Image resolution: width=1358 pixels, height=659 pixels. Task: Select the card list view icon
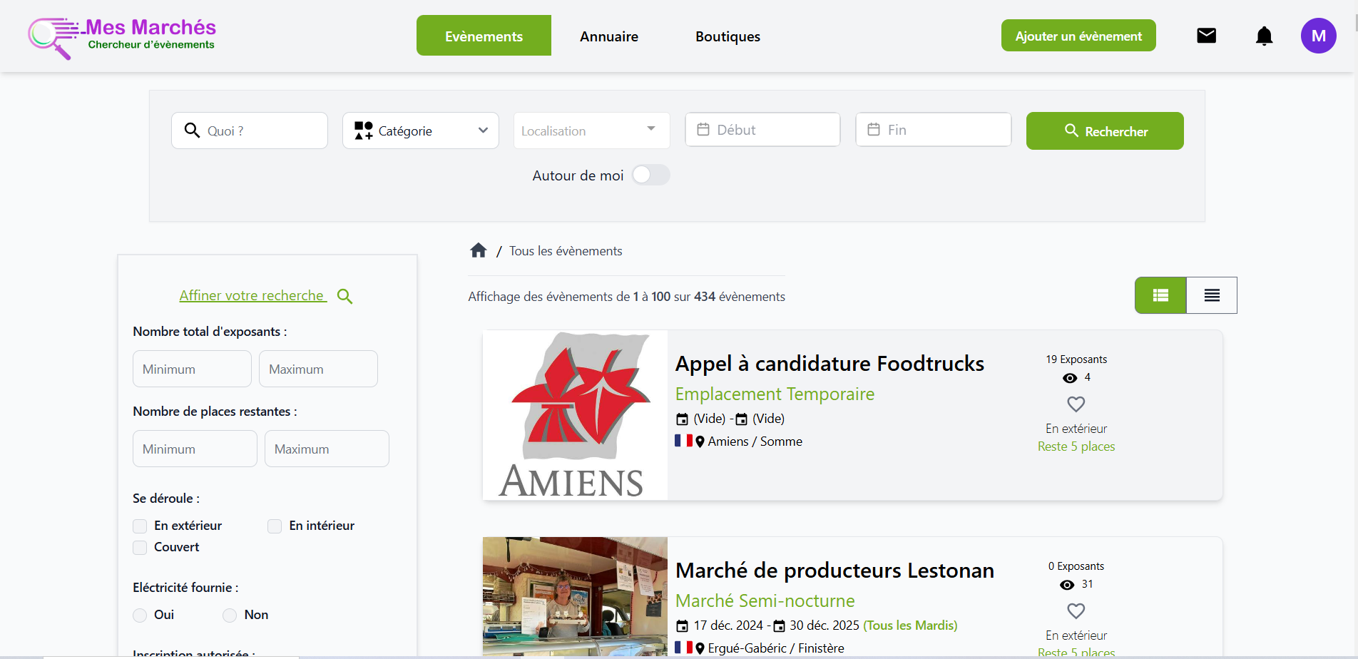(1160, 295)
